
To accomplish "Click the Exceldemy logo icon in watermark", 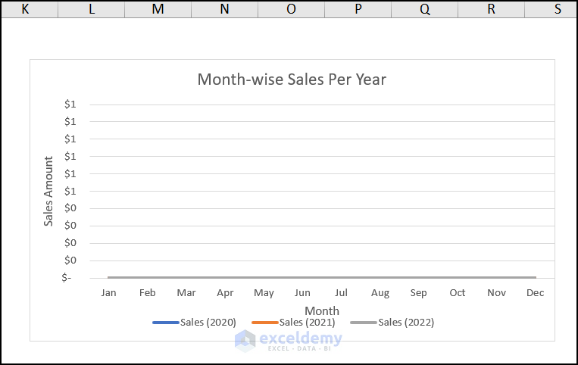I will [245, 341].
